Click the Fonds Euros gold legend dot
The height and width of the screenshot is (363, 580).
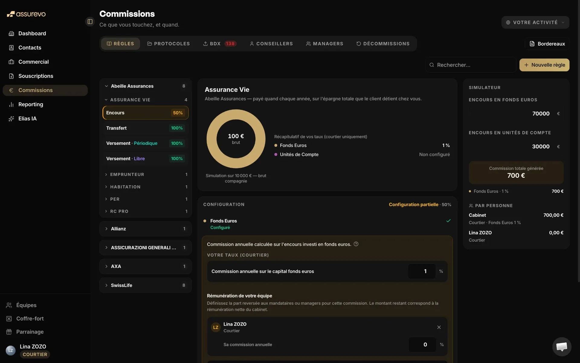276,145
